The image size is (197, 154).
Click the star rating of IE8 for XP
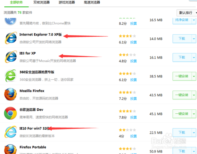coord(127,55)
